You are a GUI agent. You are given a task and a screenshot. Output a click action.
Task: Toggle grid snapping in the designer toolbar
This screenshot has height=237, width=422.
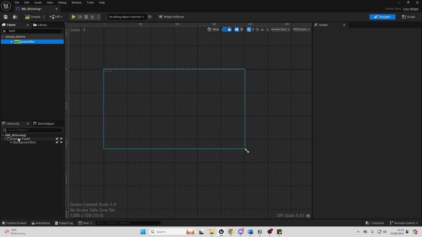pyautogui.click(x=249, y=29)
